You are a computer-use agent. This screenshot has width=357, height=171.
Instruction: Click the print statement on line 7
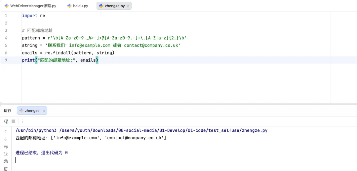coord(60,60)
